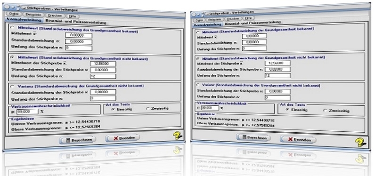Click Standardabweichung der Stichprobe 0,02000 field, left window
This screenshot has height=176, width=374.
tap(103, 70)
